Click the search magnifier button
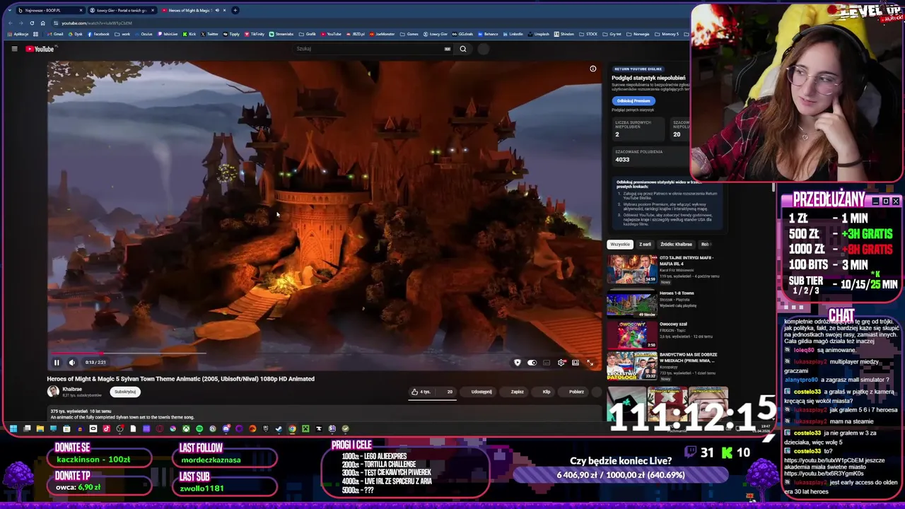 (463, 49)
